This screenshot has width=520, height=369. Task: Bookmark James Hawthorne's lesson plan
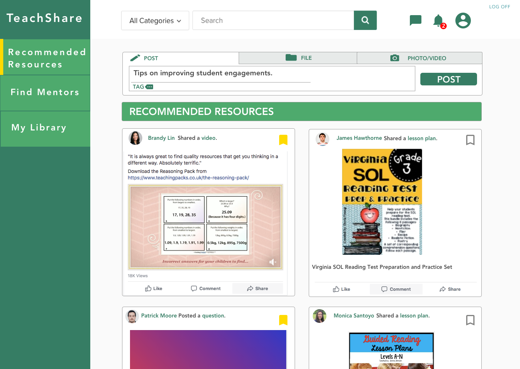[x=470, y=140]
